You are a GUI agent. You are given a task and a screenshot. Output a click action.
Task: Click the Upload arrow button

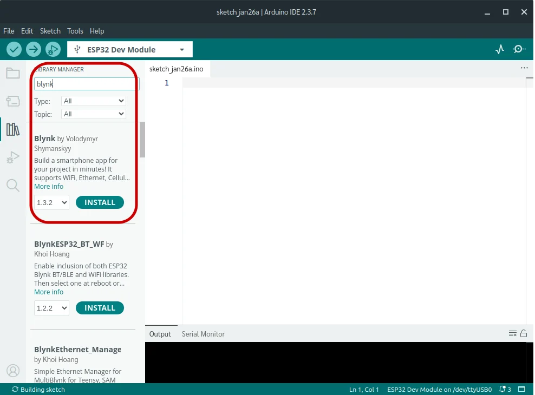pyautogui.click(x=34, y=49)
